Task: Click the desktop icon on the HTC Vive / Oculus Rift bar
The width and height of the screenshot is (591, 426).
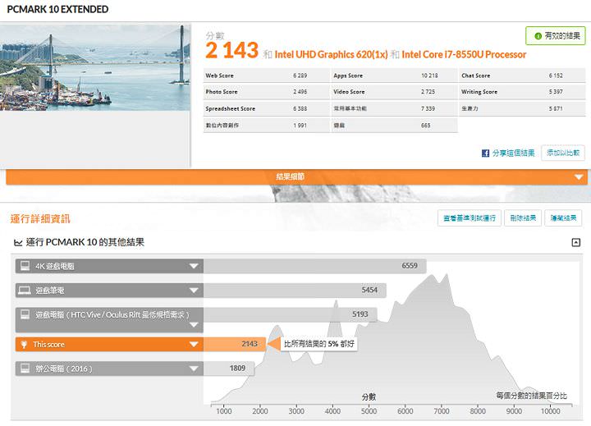Action: click(25, 314)
